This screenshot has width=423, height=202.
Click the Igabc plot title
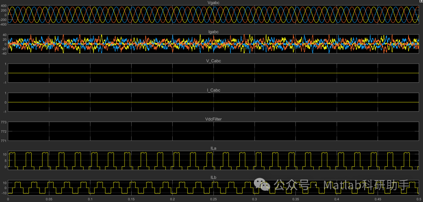tap(213, 32)
